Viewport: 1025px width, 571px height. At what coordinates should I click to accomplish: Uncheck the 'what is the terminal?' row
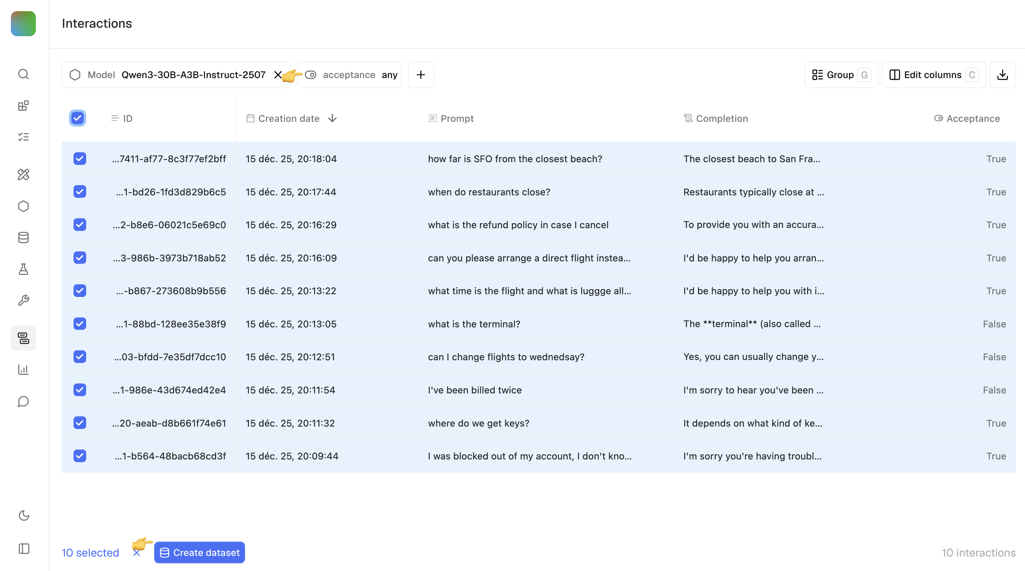80,324
